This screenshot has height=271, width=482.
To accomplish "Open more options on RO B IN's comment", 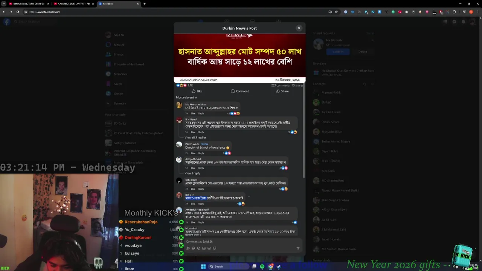I will (x=249, y=197).
